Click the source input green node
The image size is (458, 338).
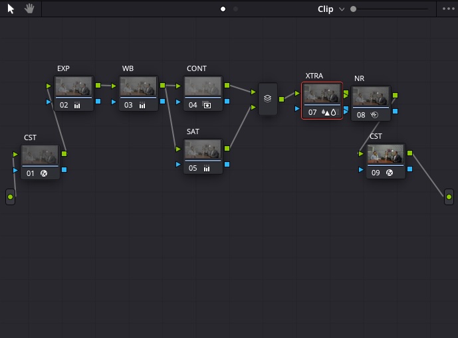click(x=10, y=197)
